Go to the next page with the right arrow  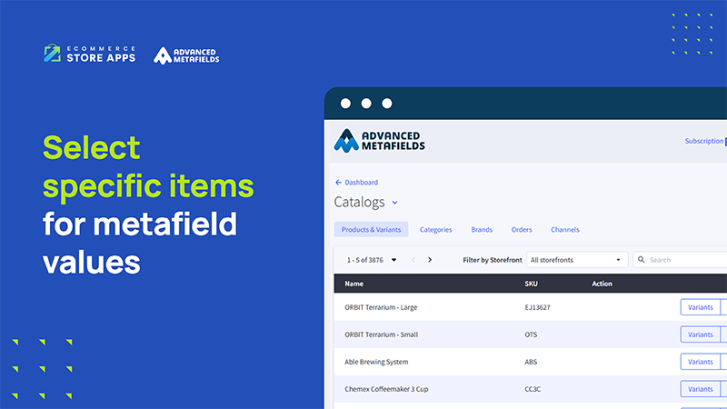[x=430, y=260]
